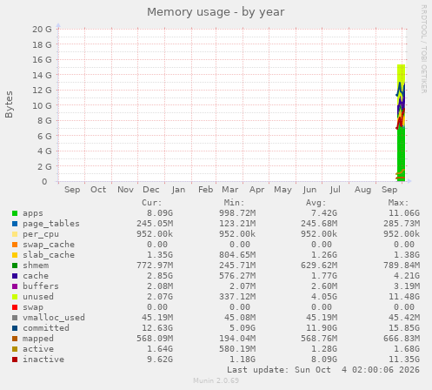Select the 'per_cpu' legend label

[41, 234]
